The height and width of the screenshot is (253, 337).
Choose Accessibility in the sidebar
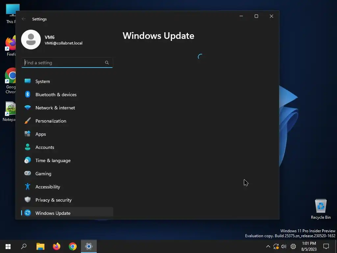click(x=67, y=187)
